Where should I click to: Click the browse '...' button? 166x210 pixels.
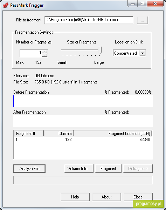(x=143, y=20)
